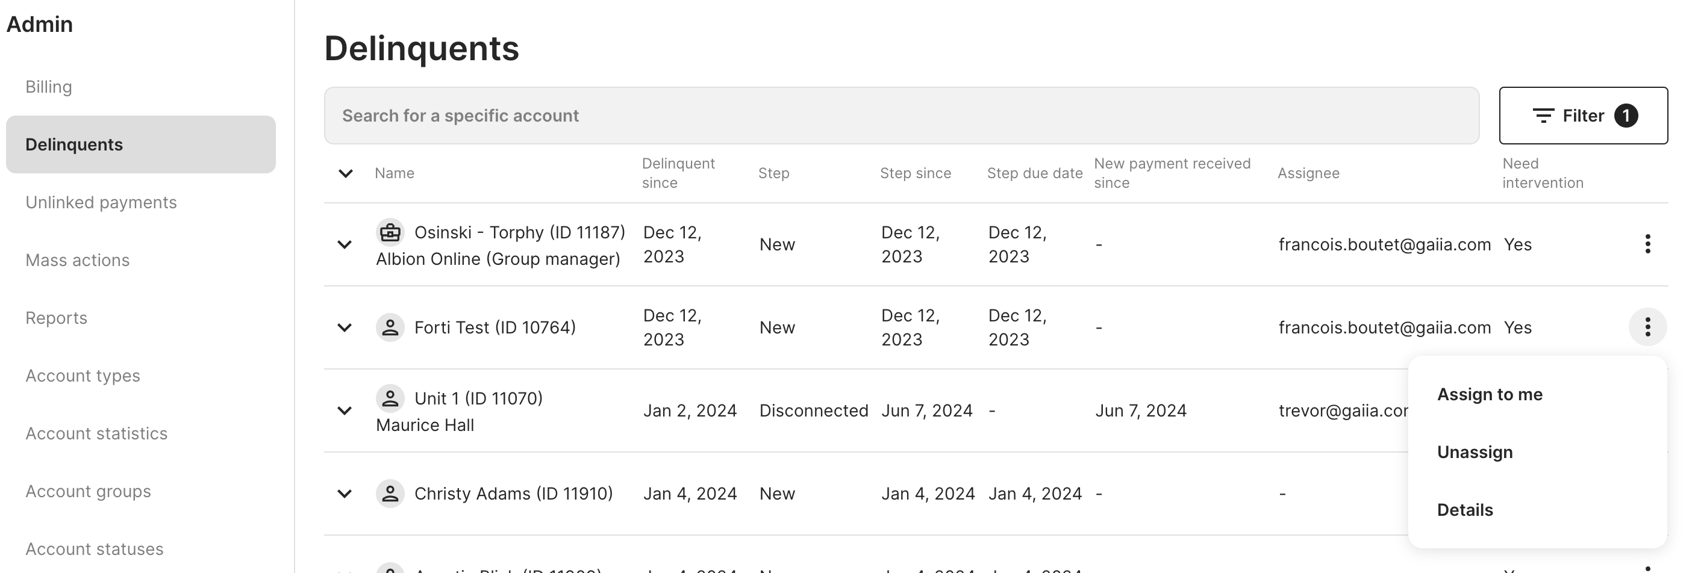Expand all rows with the header chevron
The image size is (1695, 573).
(346, 173)
